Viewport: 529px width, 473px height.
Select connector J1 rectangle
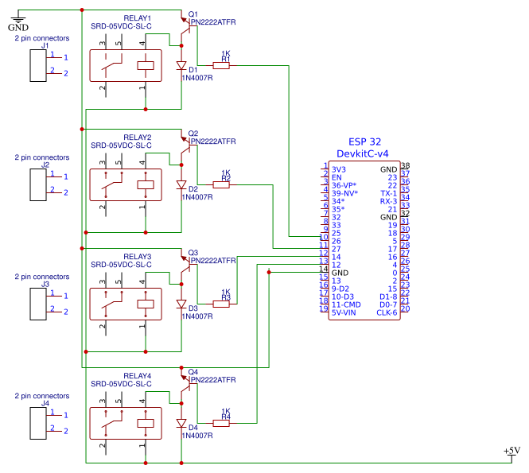(x=38, y=66)
